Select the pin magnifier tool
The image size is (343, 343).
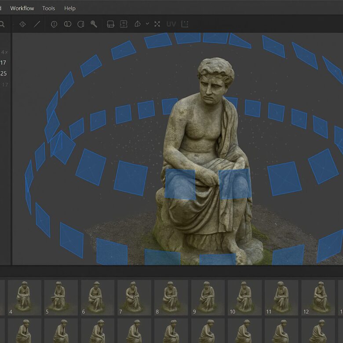coord(94,24)
